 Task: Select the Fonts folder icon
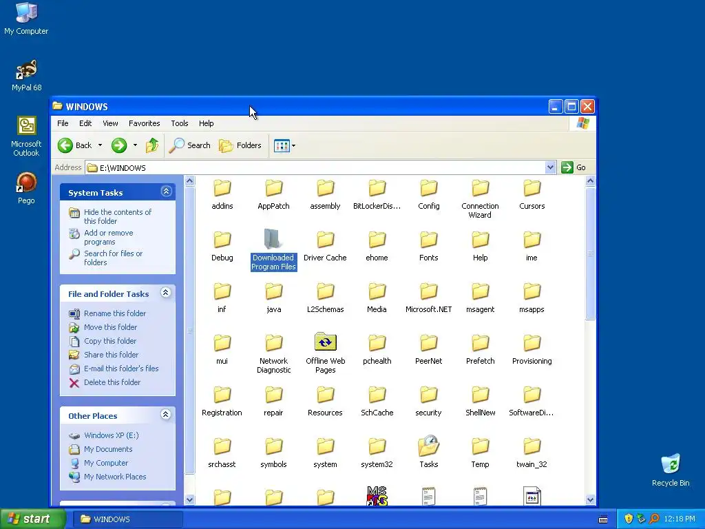[x=428, y=240]
